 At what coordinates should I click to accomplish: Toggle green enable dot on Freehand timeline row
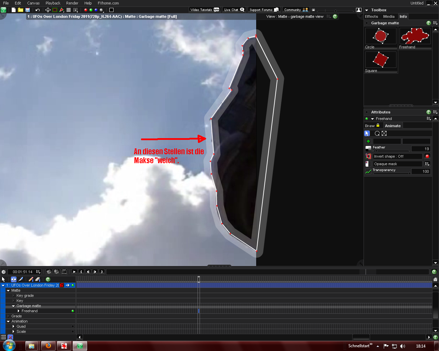(x=73, y=311)
